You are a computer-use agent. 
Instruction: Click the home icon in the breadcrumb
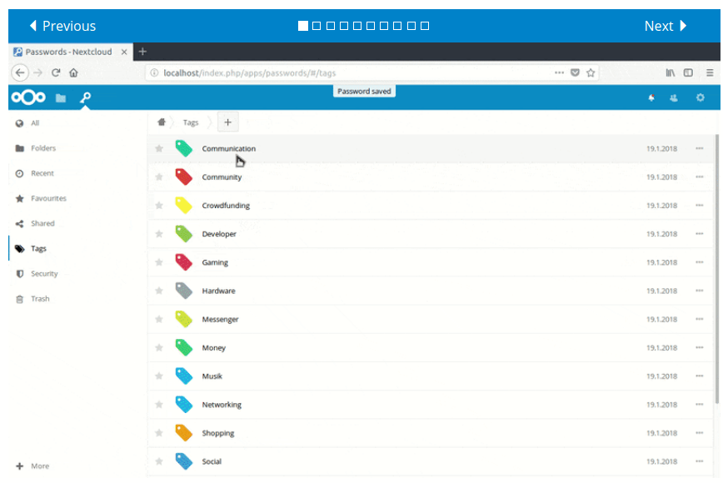(162, 122)
